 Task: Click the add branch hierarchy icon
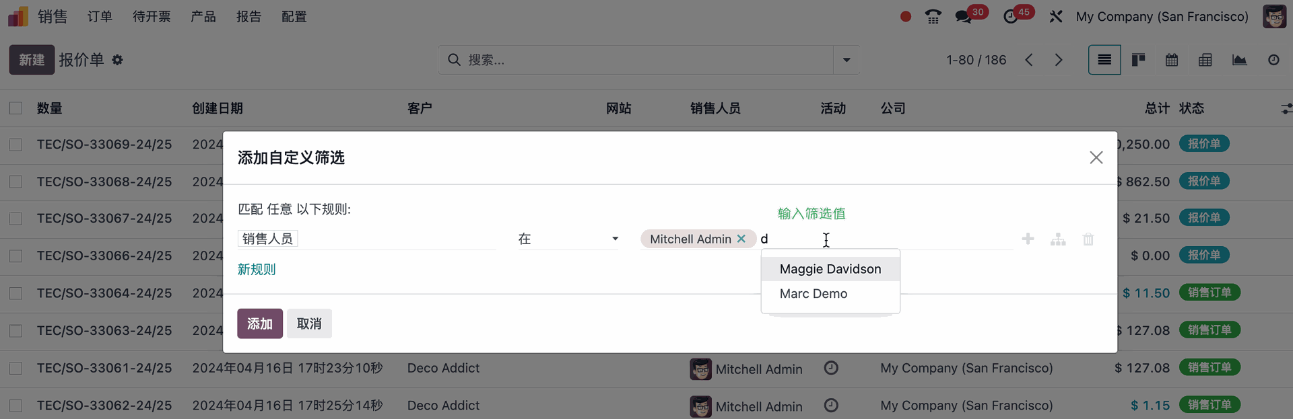point(1058,239)
